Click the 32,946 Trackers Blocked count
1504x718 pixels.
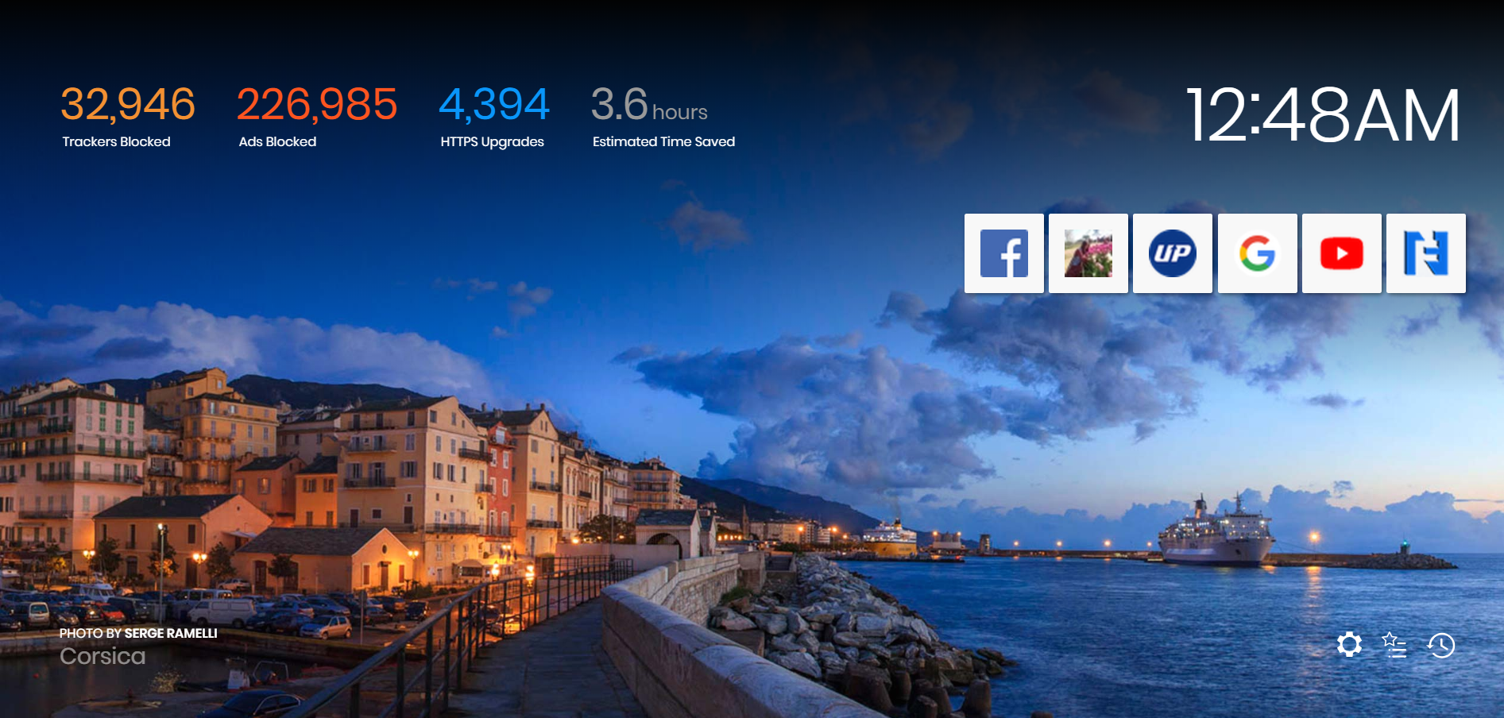coord(128,105)
